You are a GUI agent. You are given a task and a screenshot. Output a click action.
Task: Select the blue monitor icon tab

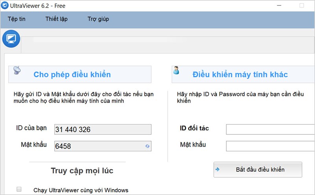point(11,39)
